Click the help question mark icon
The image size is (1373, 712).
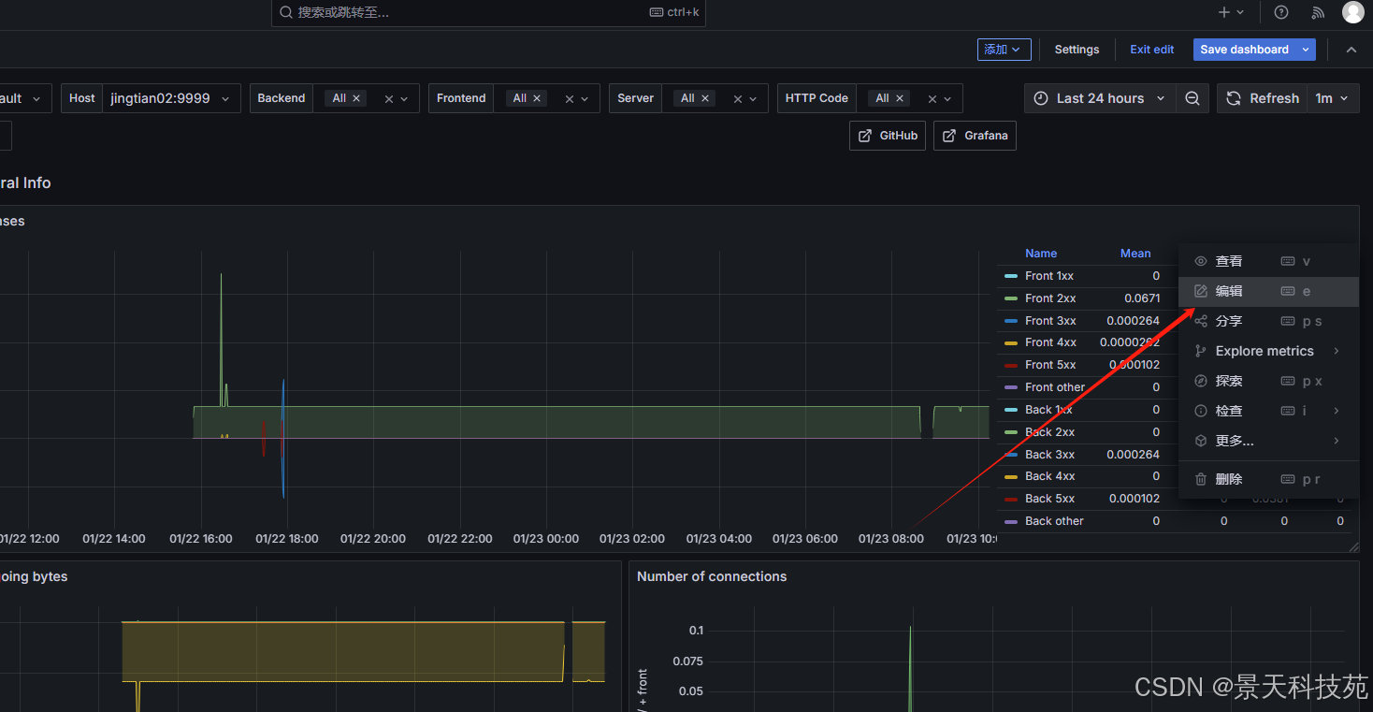coord(1281,12)
